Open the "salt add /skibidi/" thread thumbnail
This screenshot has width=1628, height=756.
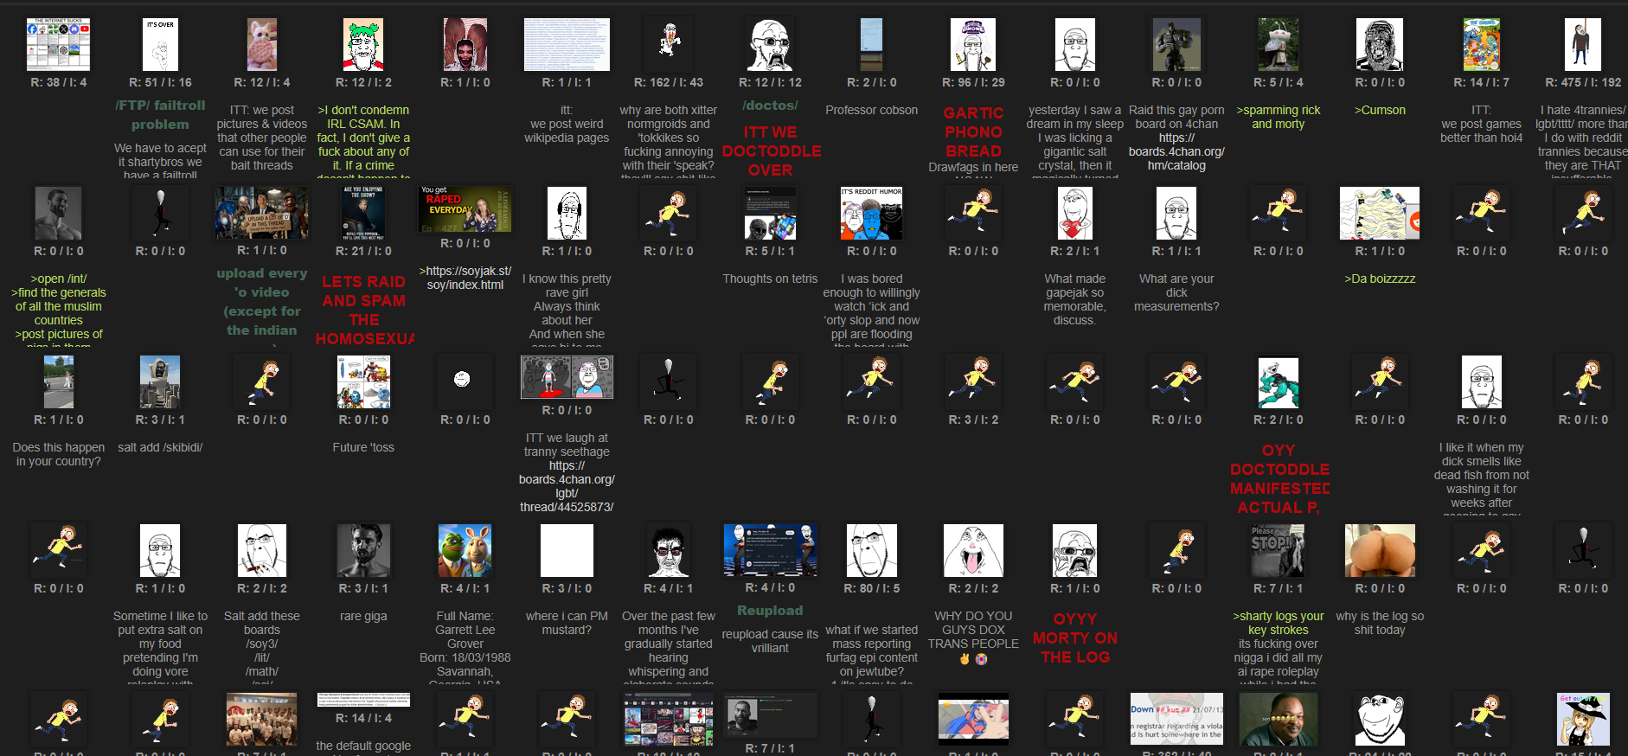click(x=160, y=381)
